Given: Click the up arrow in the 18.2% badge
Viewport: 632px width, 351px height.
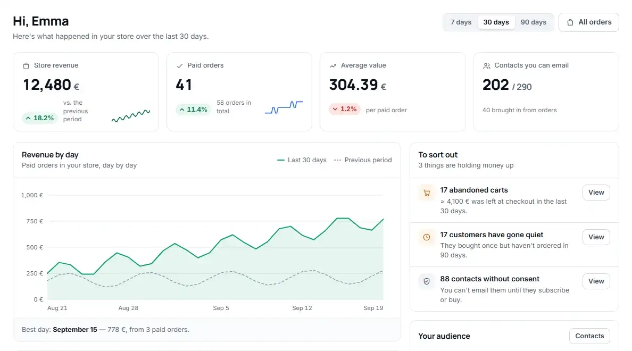Looking at the screenshot, I should click(x=28, y=118).
